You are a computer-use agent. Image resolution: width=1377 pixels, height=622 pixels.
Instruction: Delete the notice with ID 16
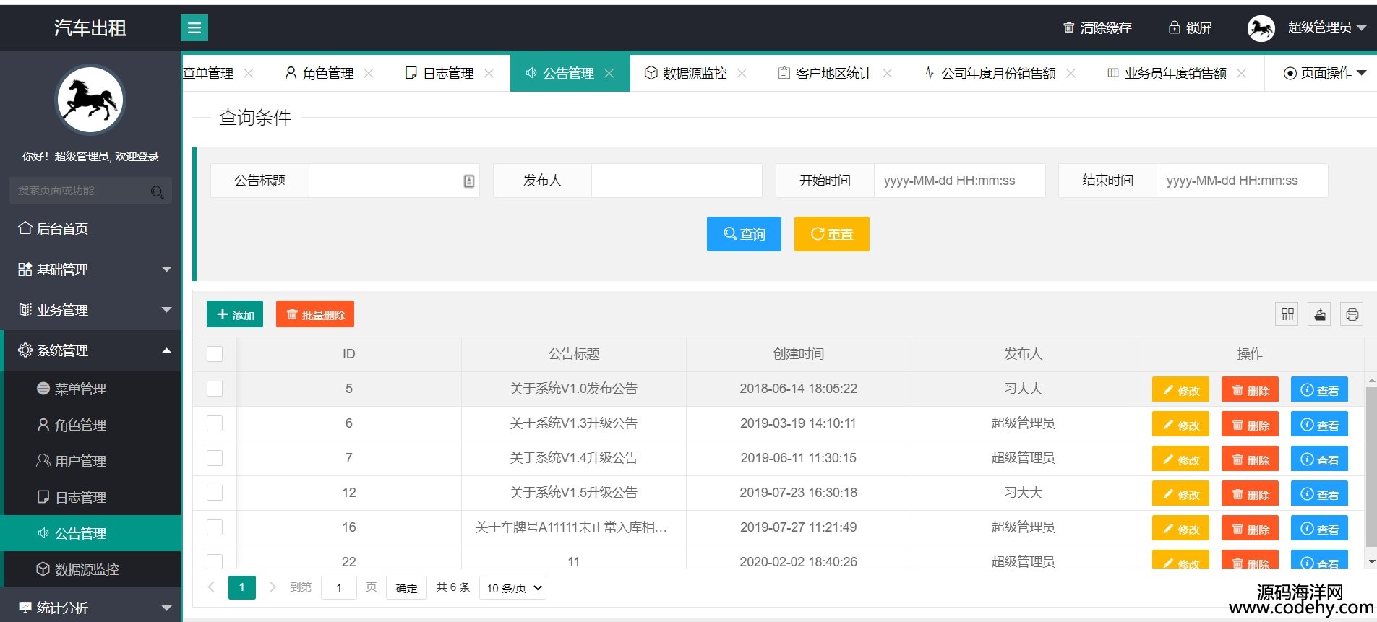point(1250,528)
